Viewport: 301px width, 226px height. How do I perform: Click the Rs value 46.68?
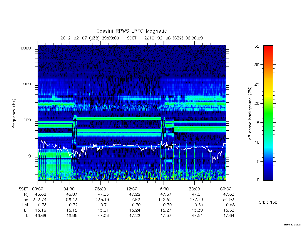(41, 195)
